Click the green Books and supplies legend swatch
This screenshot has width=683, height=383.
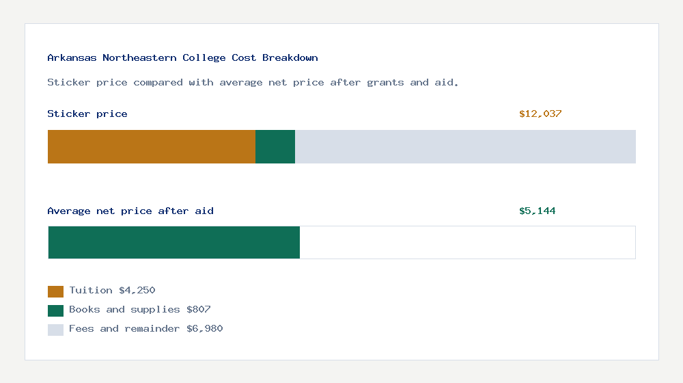click(55, 311)
